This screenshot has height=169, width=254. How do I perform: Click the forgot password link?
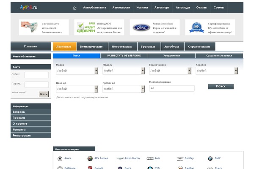19,92
